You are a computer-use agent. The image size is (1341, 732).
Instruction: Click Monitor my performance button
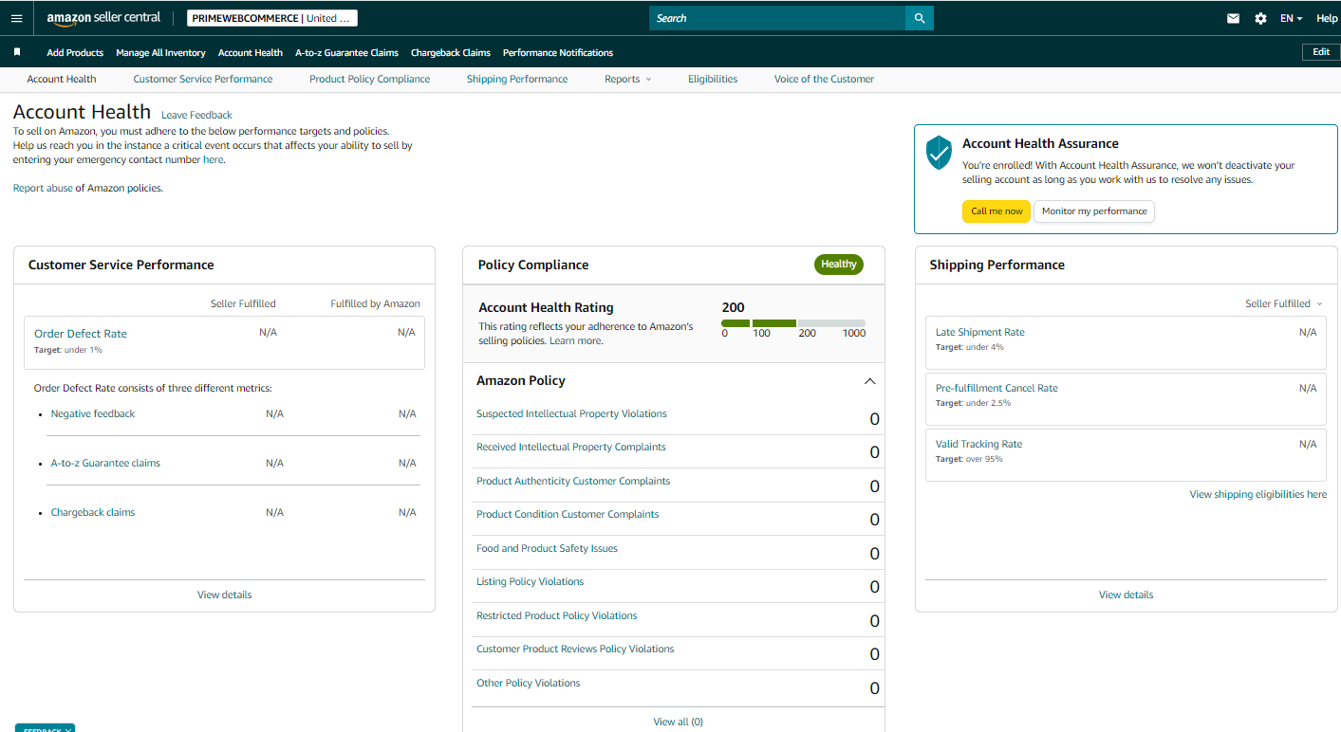click(1094, 211)
